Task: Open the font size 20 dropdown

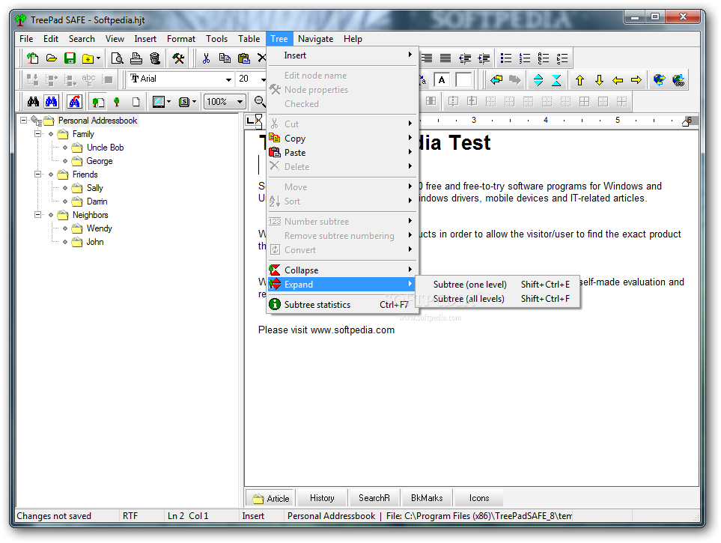Action: (264, 79)
